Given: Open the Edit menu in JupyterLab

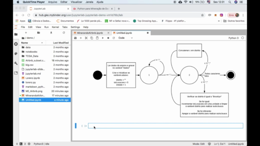Looking at the screenshot, I should [30, 27].
